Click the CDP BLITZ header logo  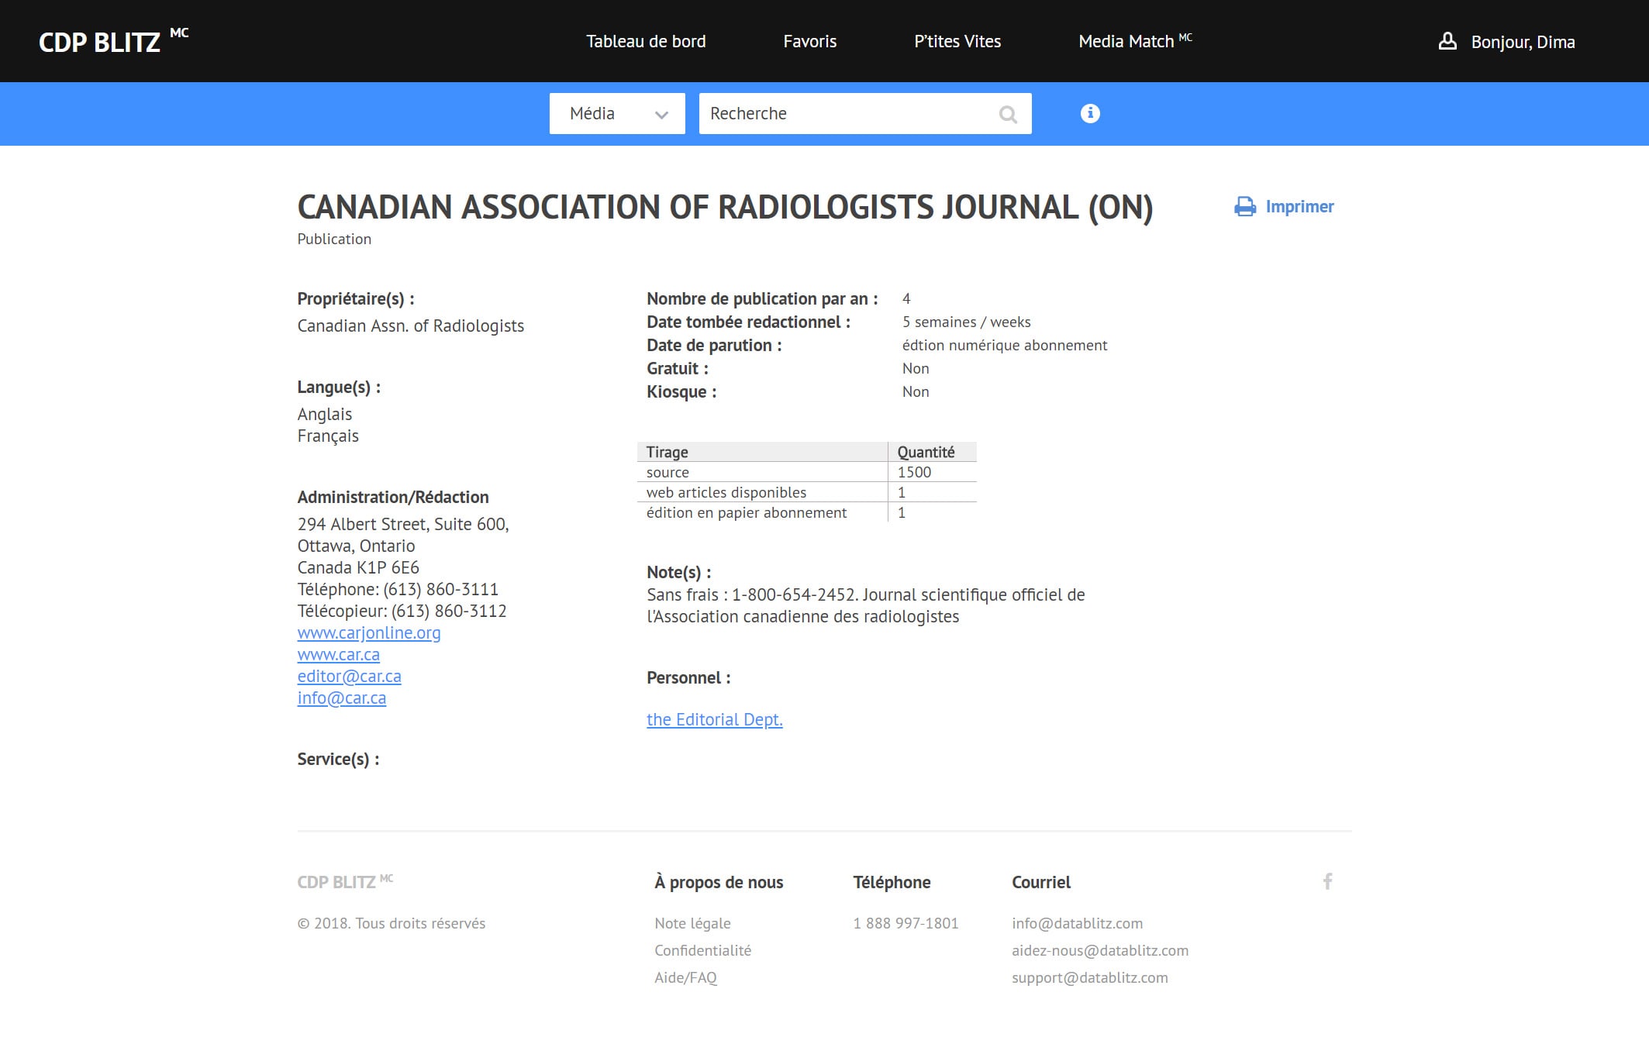114,41
